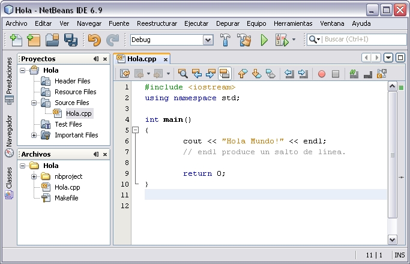Jump to the previous find occurrence

pyautogui.click(x=197, y=73)
